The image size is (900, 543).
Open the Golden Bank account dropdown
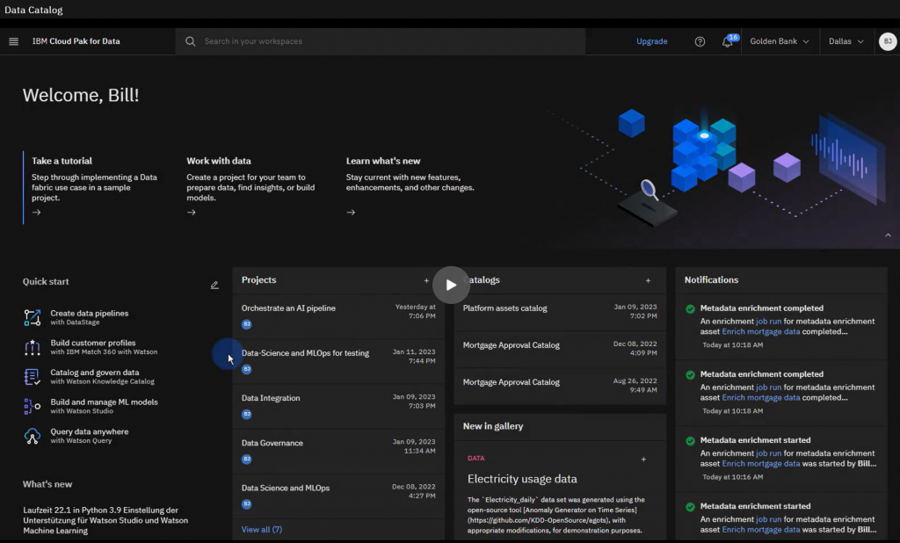pyautogui.click(x=779, y=41)
